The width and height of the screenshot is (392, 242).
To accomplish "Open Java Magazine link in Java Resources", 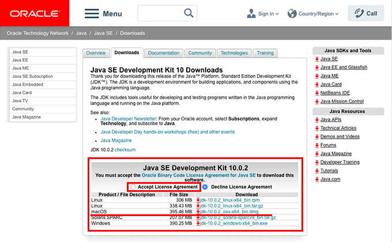I will [336, 154].
